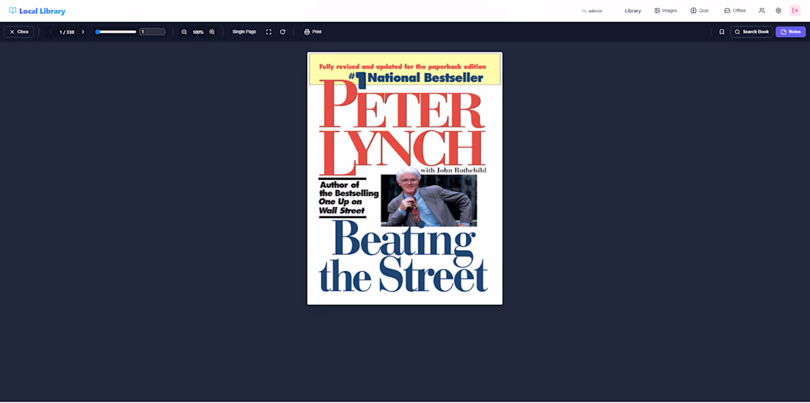Open settings gear icon
810x403 pixels.
778,11
